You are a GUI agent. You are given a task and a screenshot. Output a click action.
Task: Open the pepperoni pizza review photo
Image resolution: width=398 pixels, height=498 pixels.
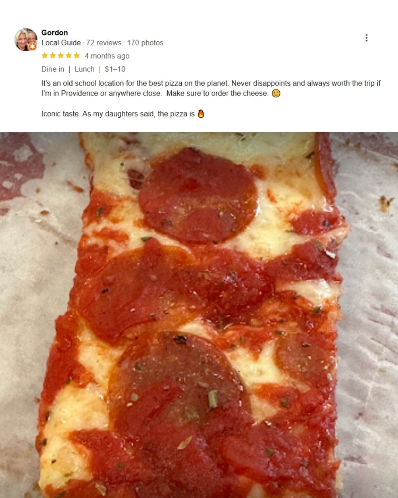point(199,315)
